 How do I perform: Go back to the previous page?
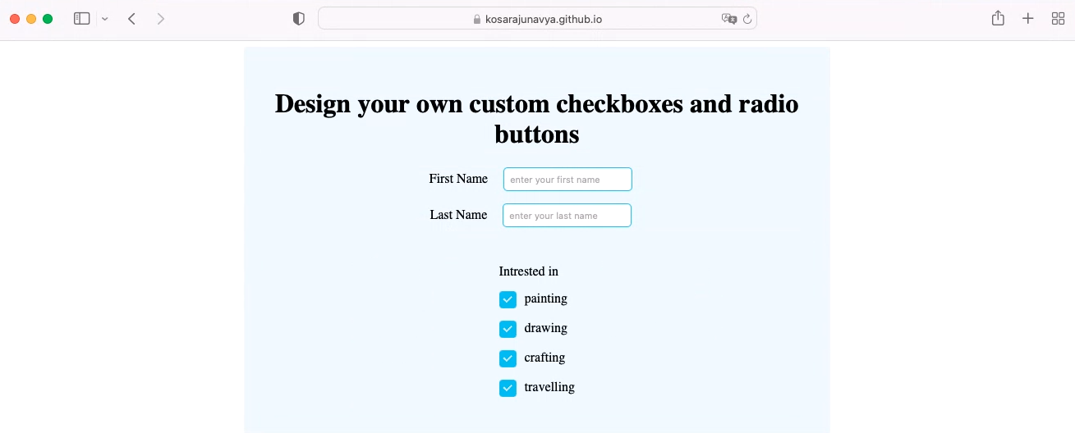tap(131, 18)
